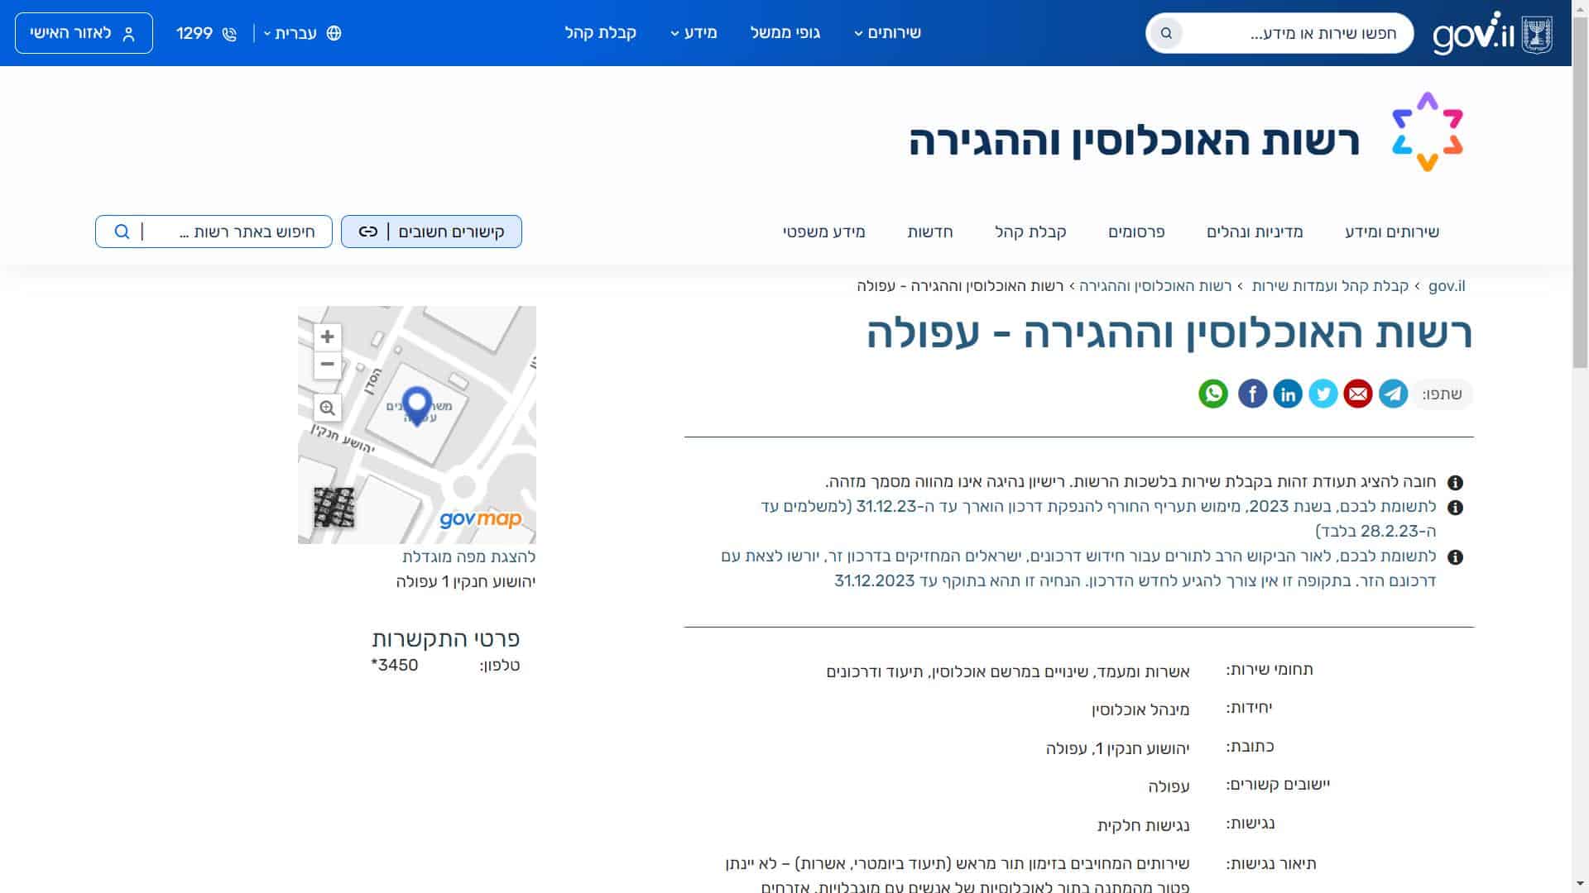Image resolution: width=1589 pixels, height=893 pixels.
Task: Click the להצגת מפה מוגדלת link
Action: [469, 556]
